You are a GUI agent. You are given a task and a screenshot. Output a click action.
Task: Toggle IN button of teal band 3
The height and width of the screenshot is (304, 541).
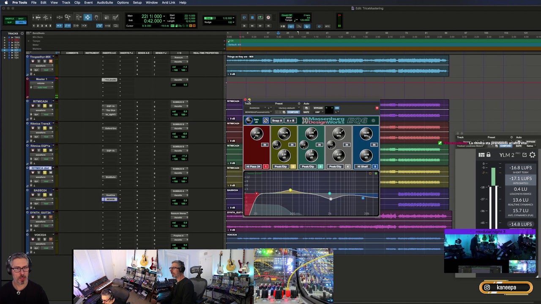pos(319,145)
